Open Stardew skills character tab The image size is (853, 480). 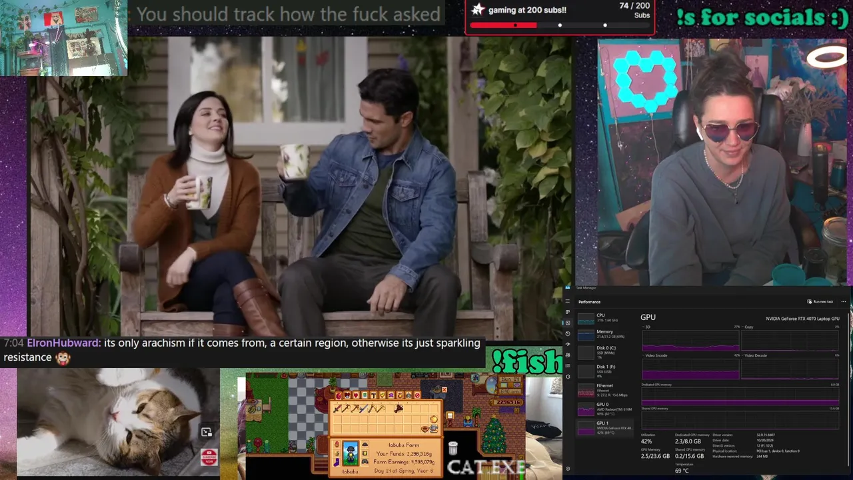pos(347,395)
